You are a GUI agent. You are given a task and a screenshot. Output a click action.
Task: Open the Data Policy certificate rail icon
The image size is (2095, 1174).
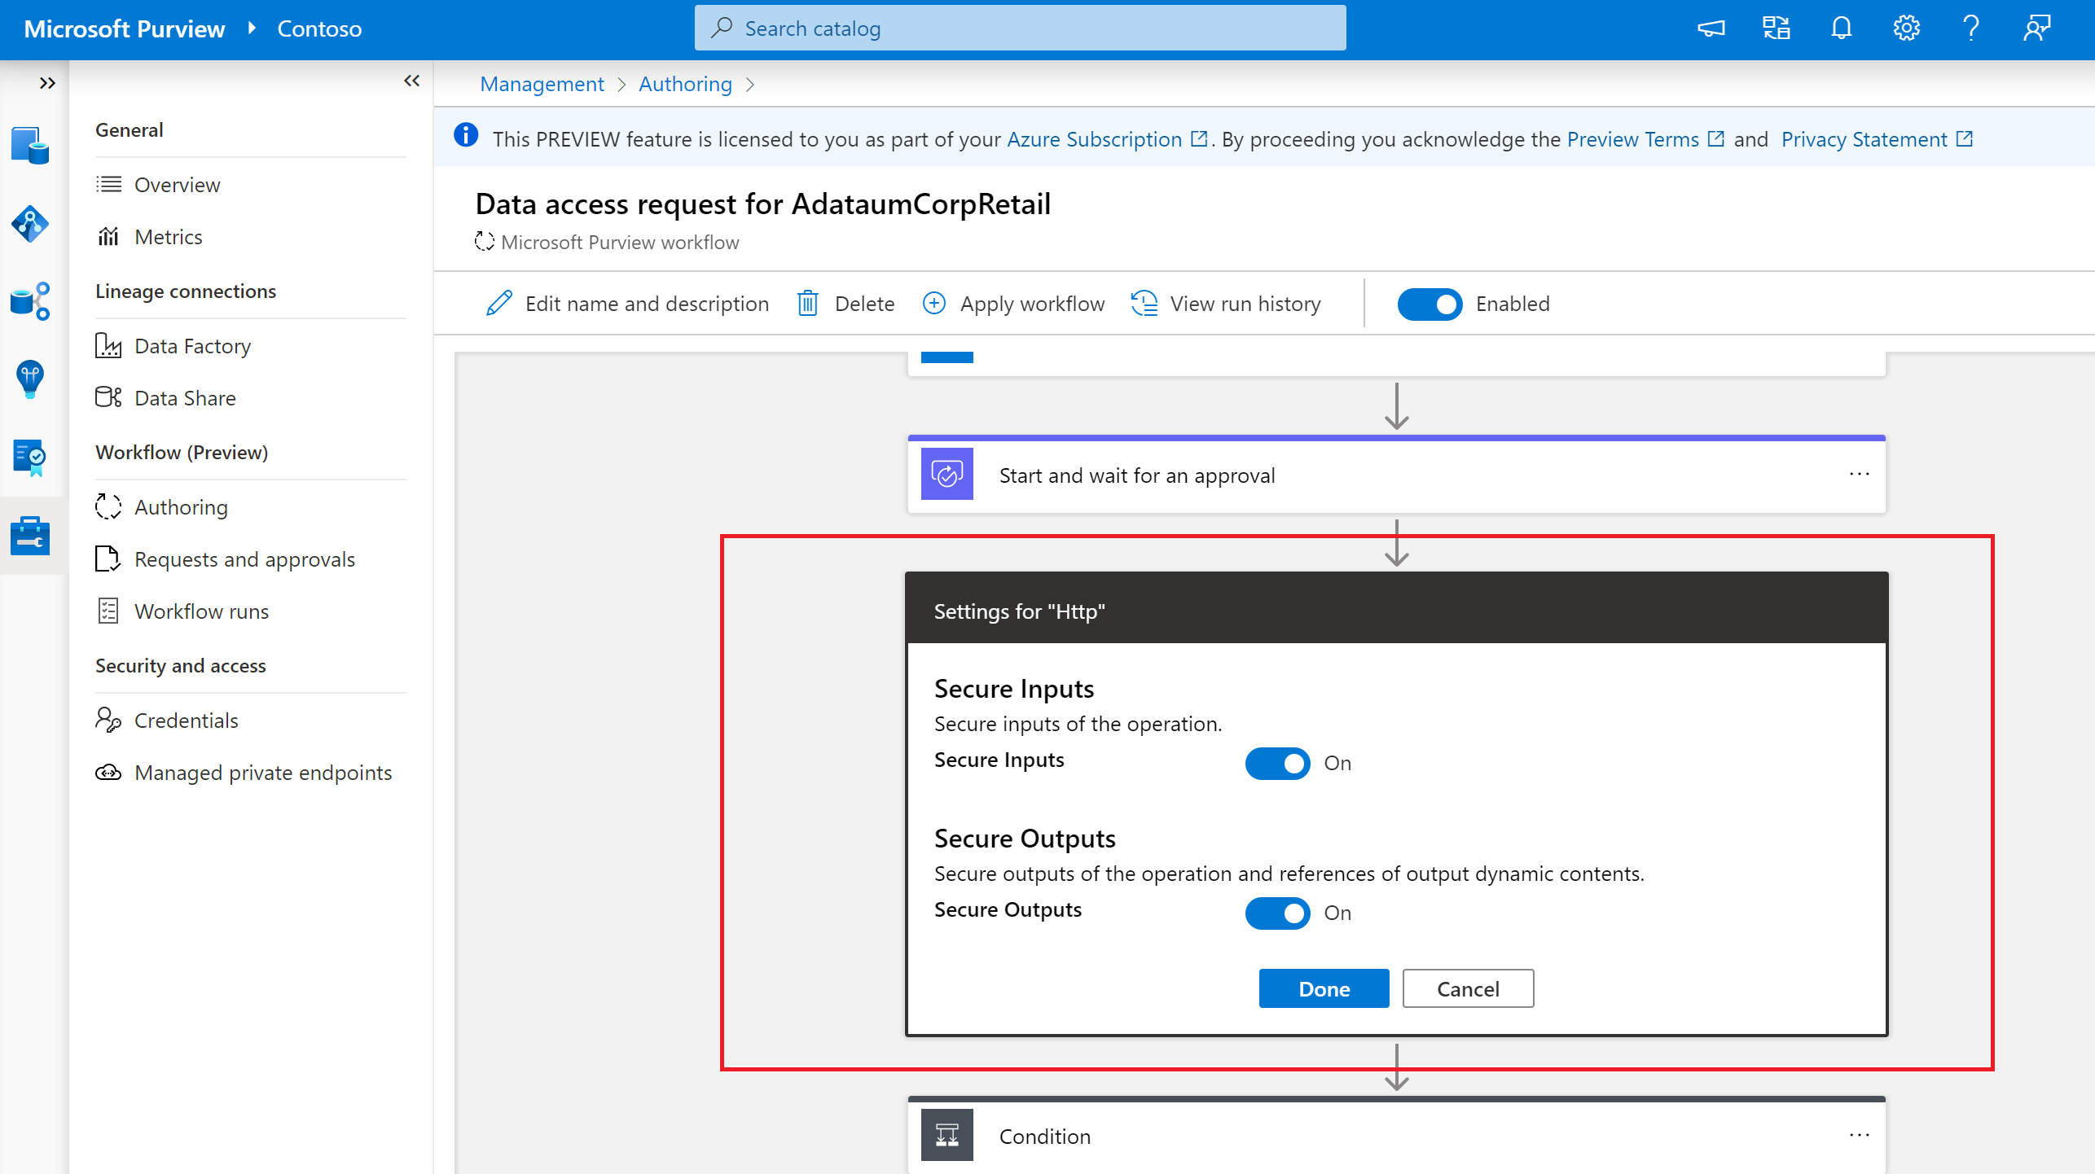(x=30, y=457)
